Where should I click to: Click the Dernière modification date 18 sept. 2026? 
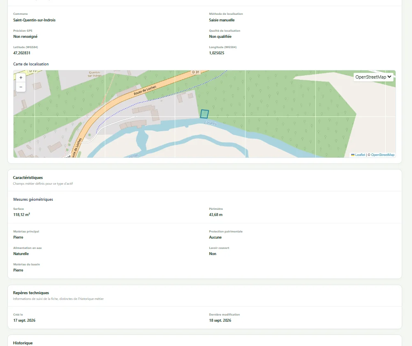[220, 320]
